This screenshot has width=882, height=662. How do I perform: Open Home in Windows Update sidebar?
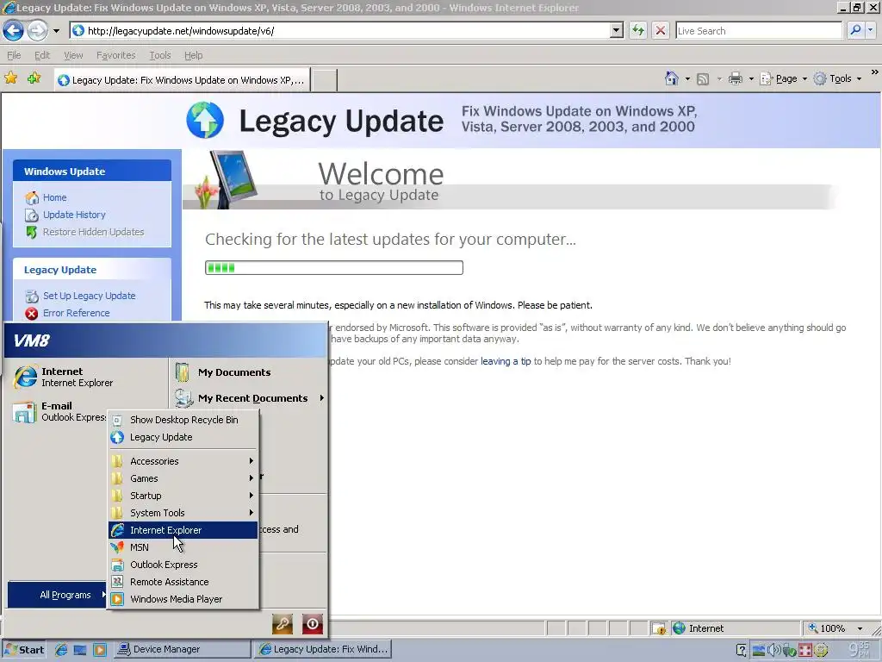[54, 197]
